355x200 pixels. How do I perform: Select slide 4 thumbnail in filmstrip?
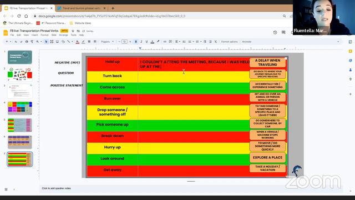click(20, 108)
